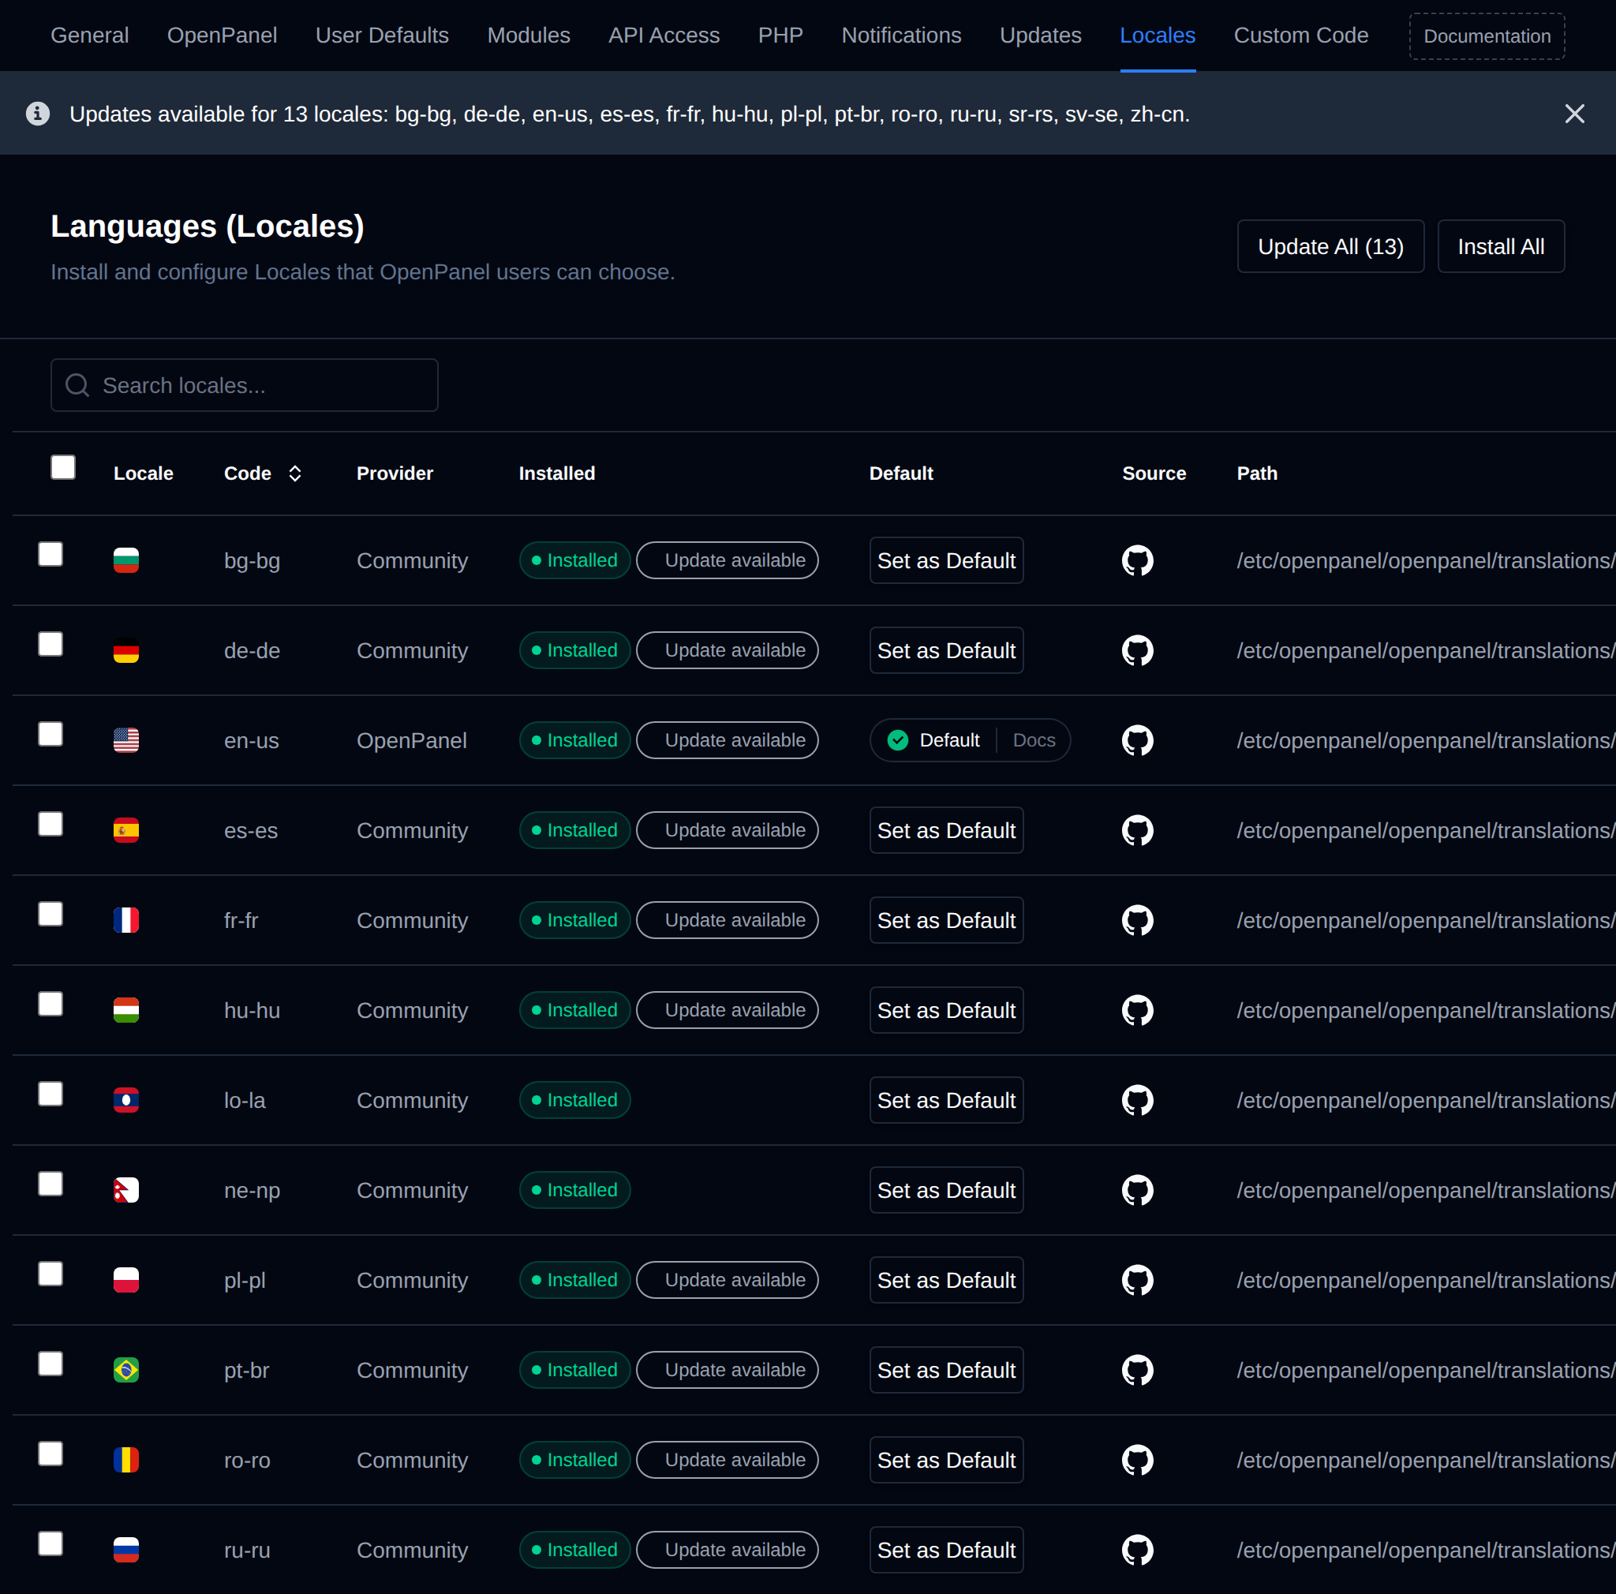Click Update available for pt-br
The width and height of the screenshot is (1616, 1594).
pyautogui.click(x=727, y=1370)
